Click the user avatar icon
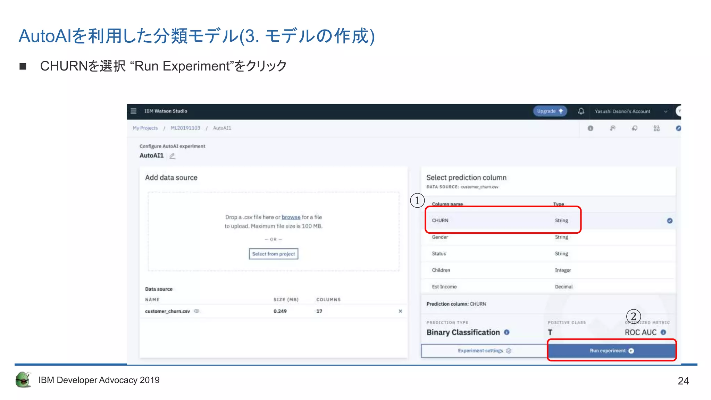The height and width of the screenshot is (400, 711). (678, 111)
